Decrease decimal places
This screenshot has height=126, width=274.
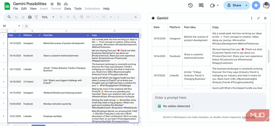pyautogui.click(x=74, y=17)
